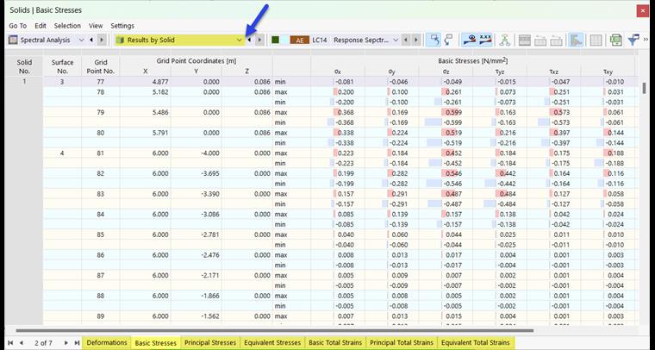Expand the toolbar overflow chevrons

click(646, 41)
